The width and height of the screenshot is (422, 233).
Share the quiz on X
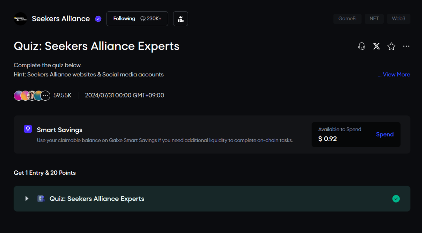coord(377,46)
